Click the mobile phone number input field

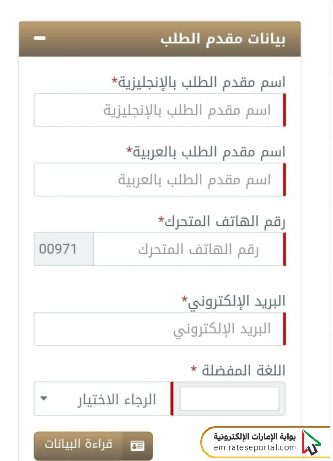click(x=189, y=249)
